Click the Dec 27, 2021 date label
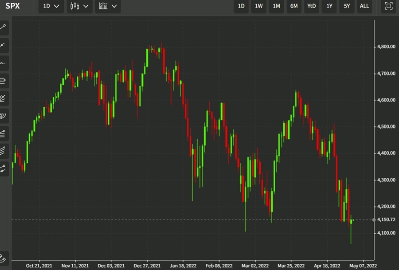Screen dimensions: 399x270 (147, 266)
